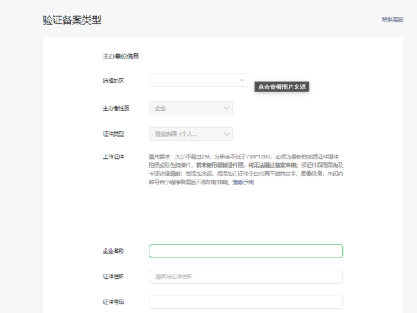
Task: Click the 证件号码 label
Action: (x=113, y=302)
